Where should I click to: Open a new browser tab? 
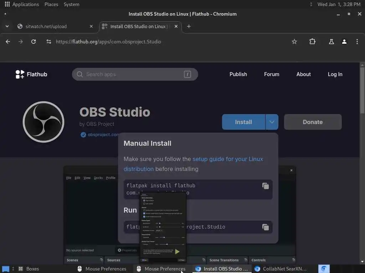[189, 26]
